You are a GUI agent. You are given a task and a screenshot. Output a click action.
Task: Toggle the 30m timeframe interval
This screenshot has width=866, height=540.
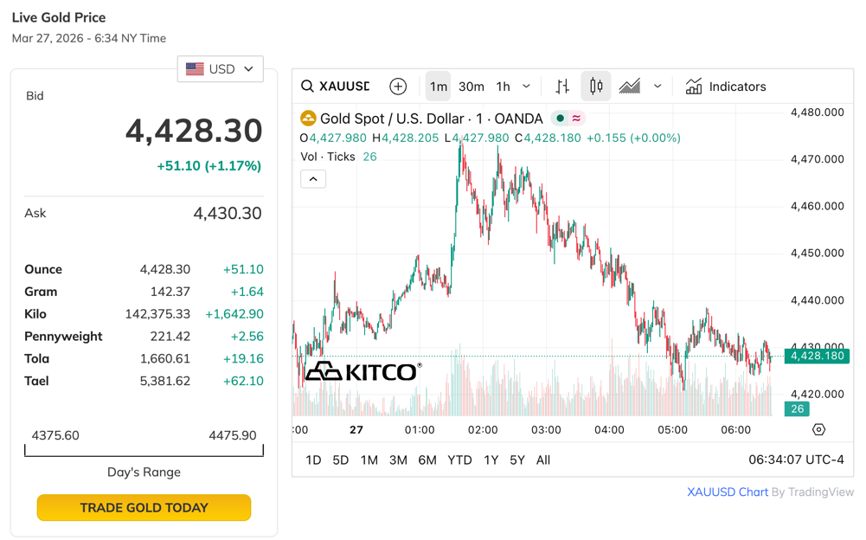click(471, 87)
